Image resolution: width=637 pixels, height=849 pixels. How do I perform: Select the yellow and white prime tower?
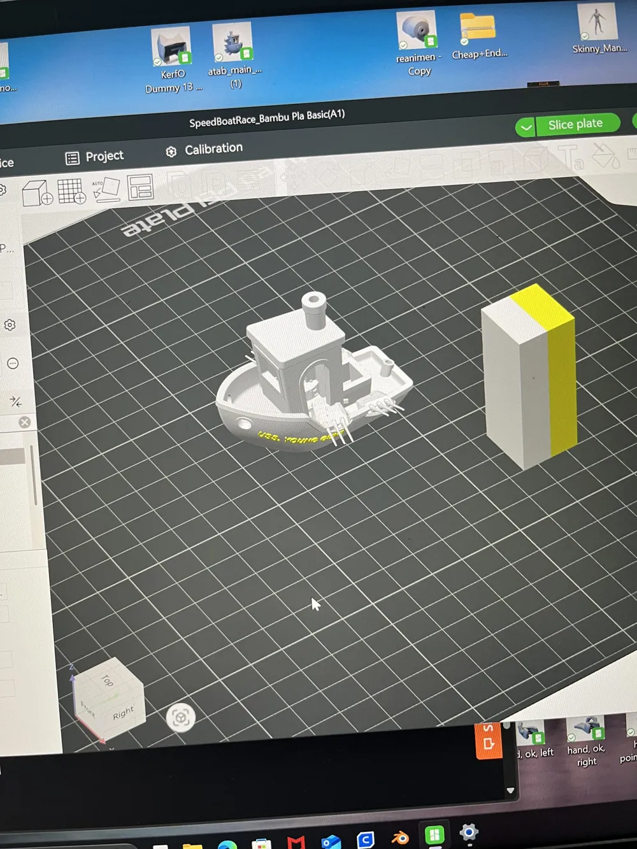coord(529,376)
